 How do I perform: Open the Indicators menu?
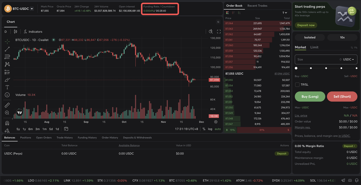[x=33, y=32]
